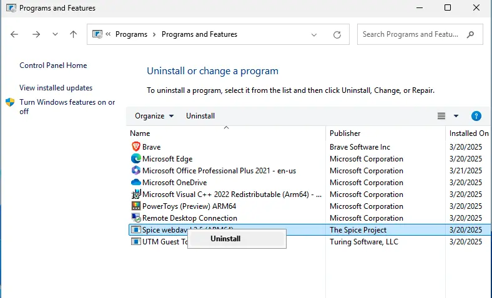Click the Brave browser icon in list
492x298 pixels.
136,147
